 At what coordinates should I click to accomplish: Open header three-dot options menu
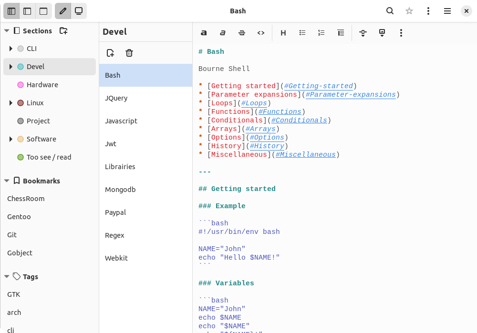pyautogui.click(x=428, y=11)
